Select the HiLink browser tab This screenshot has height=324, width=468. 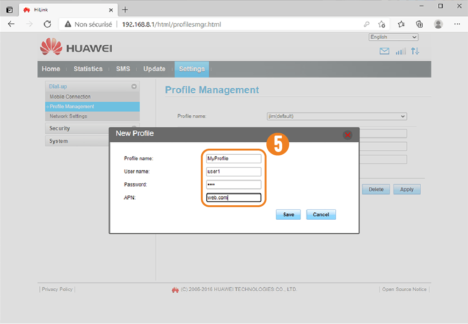tap(68, 10)
